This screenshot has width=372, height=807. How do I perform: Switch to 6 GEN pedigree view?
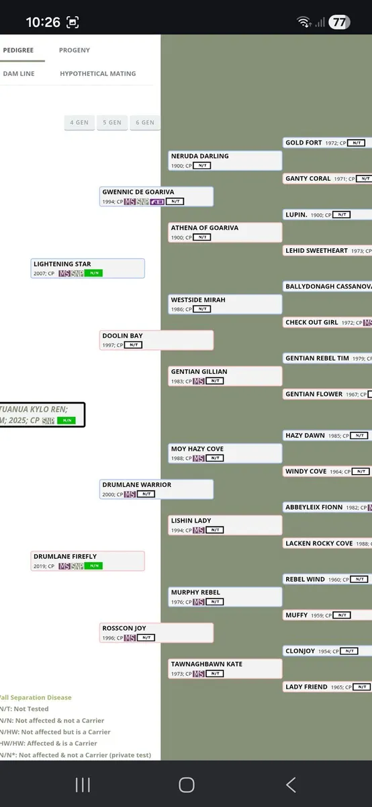pos(145,122)
